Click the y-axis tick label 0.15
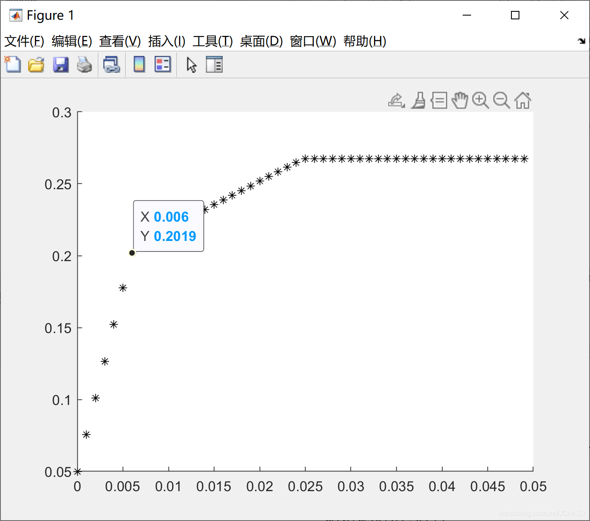This screenshot has width=590, height=521. click(58, 328)
